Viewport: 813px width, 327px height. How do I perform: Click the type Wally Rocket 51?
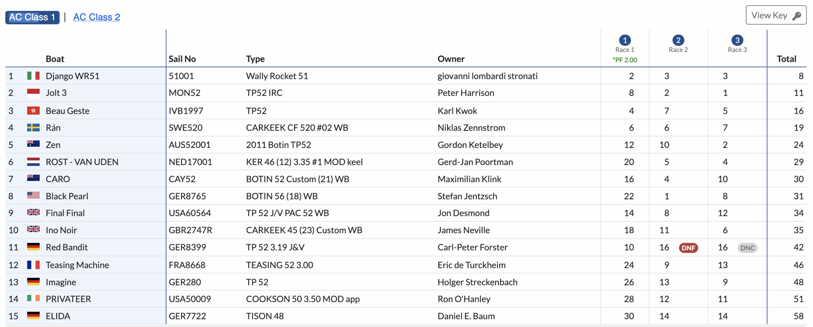point(277,76)
